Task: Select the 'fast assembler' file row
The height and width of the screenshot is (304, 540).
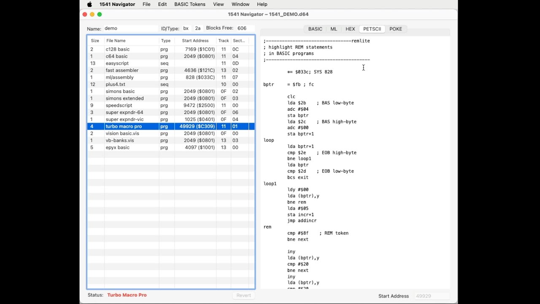Action: tap(171, 70)
